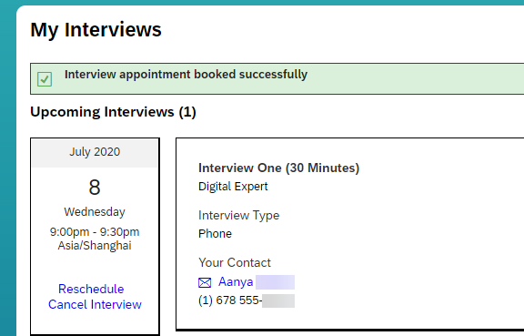
Task: Open the Reschedule link
Action: tap(91, 289)
